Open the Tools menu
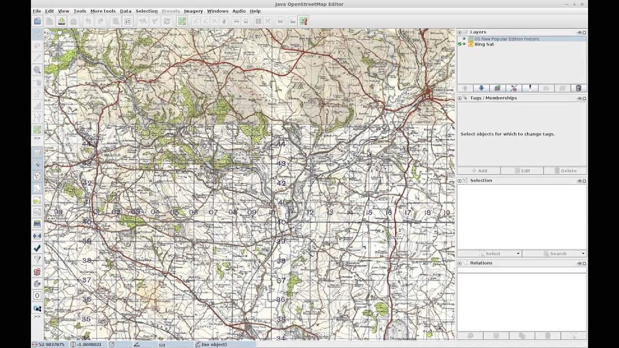The image size is (619, 348). point(80,11)
